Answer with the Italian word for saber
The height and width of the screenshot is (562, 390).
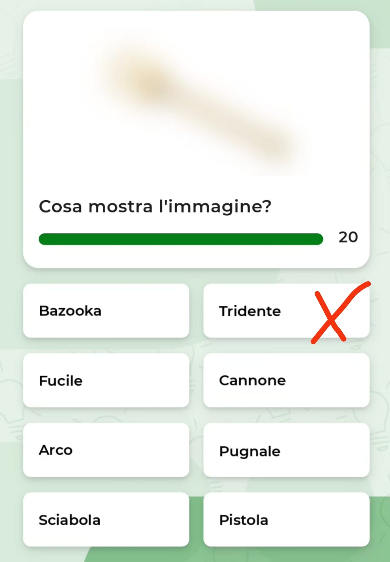click(x=106, y=519)
